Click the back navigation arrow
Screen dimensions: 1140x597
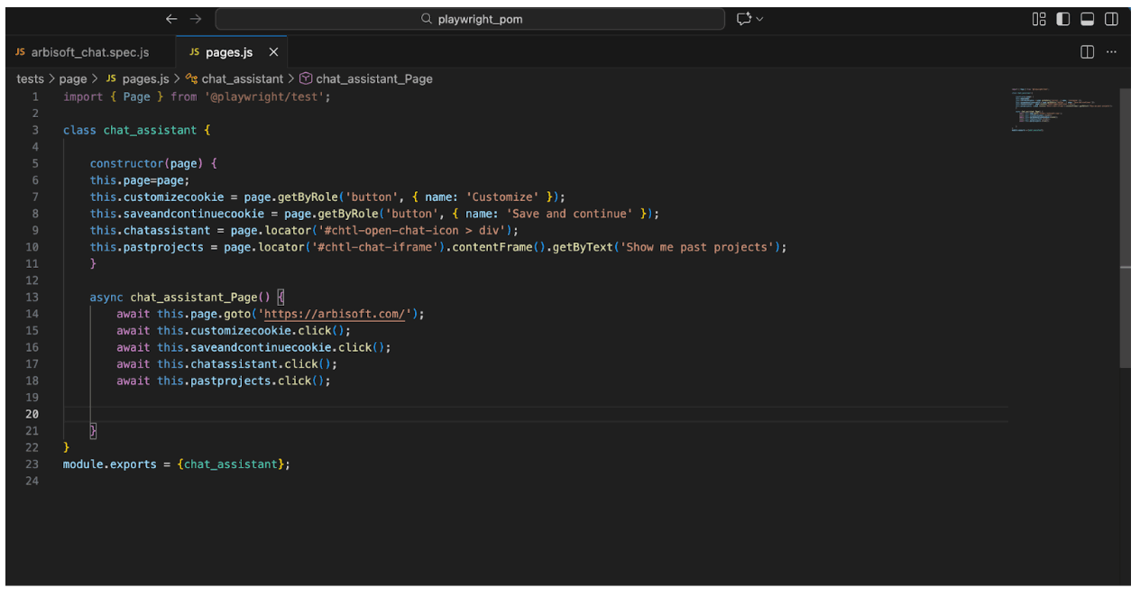pos(171,18)
